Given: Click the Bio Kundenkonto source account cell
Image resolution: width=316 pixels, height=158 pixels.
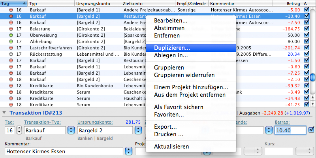Looking at the screenshot, I should tap(95, 86).
